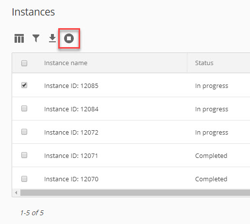The height and width of the screenshot is (224, 250).
Task: Uncheck Instance ID: 12085 checkbox
Action: click(x=24, y=85)
